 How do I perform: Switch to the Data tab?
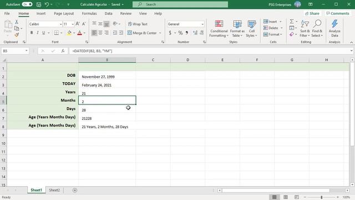tap(109, 13)
